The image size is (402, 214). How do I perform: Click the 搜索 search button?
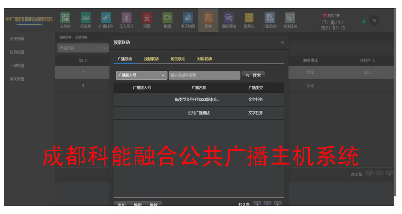(253, 75)
